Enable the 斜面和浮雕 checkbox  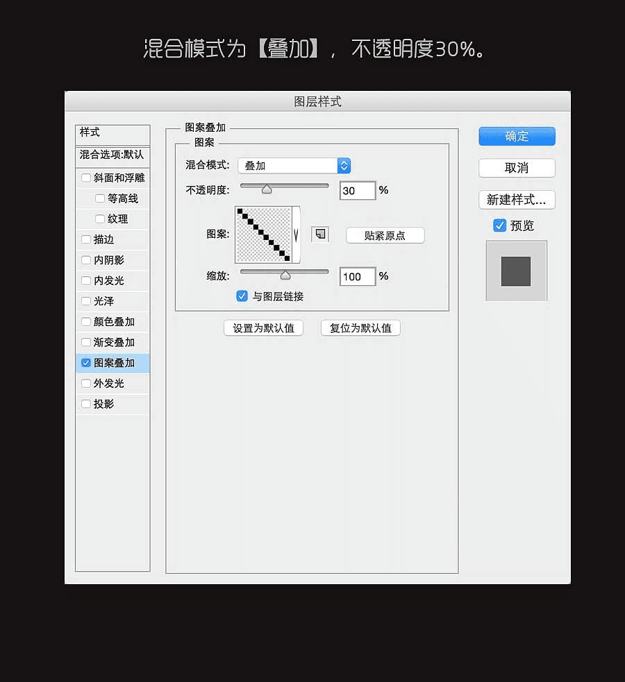tap(86, 178)
